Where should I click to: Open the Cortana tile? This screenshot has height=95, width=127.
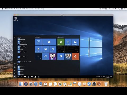(x=53, y=49)
